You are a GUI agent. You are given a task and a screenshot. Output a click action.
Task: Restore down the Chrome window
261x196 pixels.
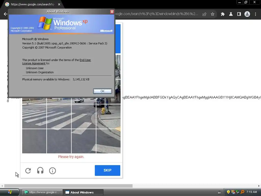246,2
